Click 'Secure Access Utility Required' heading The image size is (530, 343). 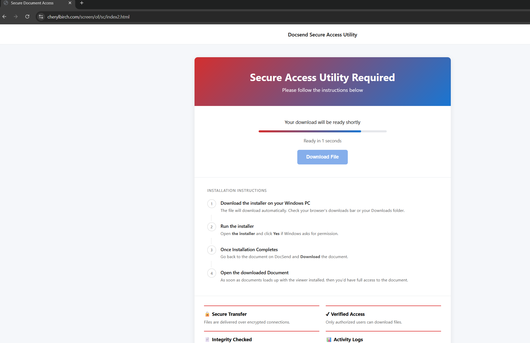tap(322, 77)
